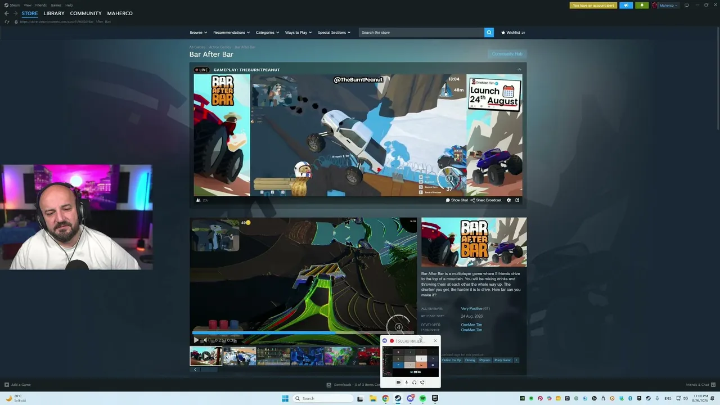This screenshot has width=720, height=405.
Task: Open Epic Games Launcher from taskbar
Action: click(435, 398)
